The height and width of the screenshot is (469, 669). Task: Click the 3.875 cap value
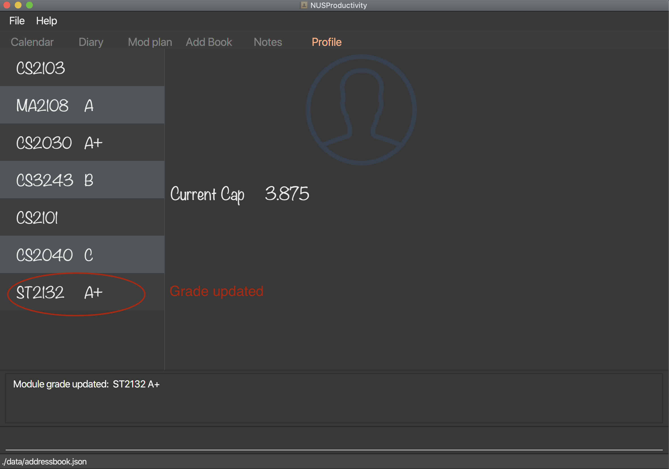(287, 193)
